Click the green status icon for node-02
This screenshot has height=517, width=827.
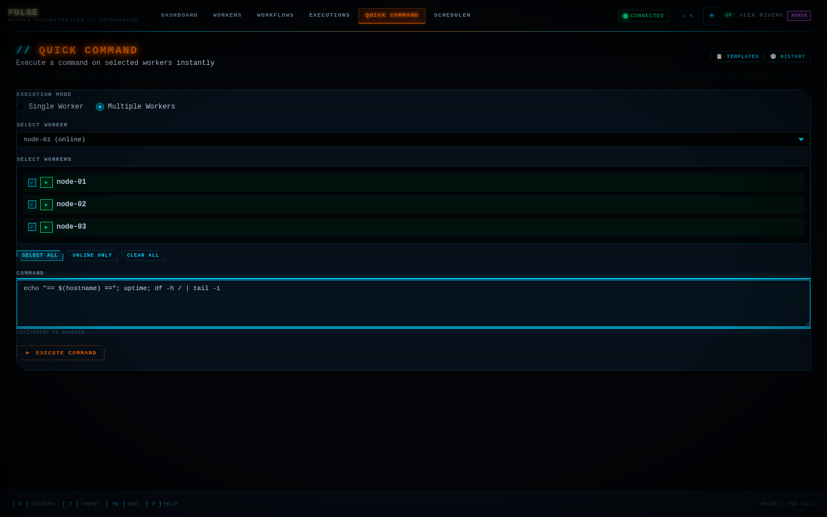(47, 205)
